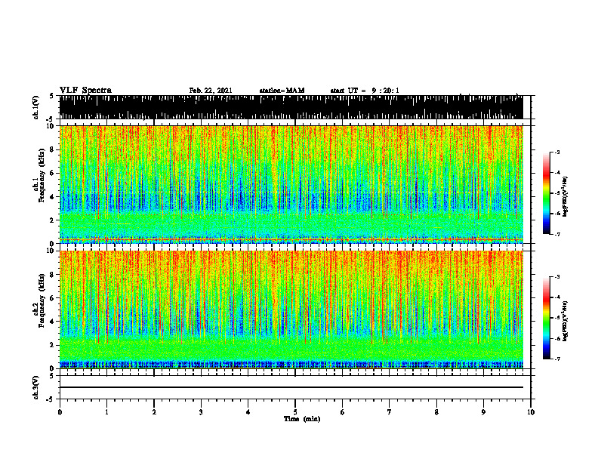
Task: Click tick label "10" on the Time axis
Action: [x=531, y=412]
